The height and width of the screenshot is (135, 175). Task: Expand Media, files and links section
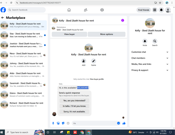tap(150, 64)
